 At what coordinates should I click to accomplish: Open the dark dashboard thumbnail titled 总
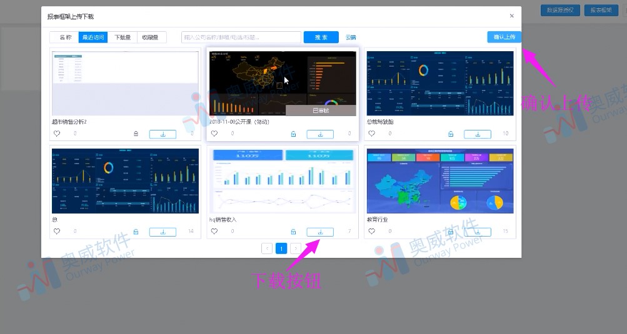point(125,181)
